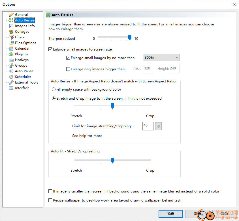This screenshot has width=239, height=221.
Task: Select HotKeys in options tree
Action: (x=22, y=60)
